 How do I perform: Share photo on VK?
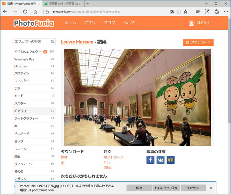[x=160, y=160]
